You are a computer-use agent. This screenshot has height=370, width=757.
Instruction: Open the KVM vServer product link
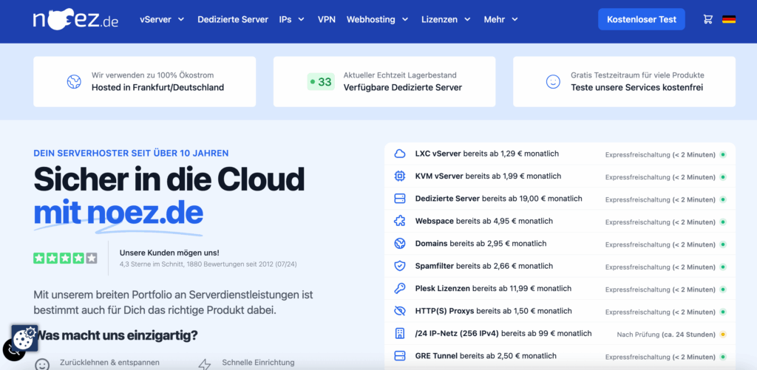click(x=488, y=177)
